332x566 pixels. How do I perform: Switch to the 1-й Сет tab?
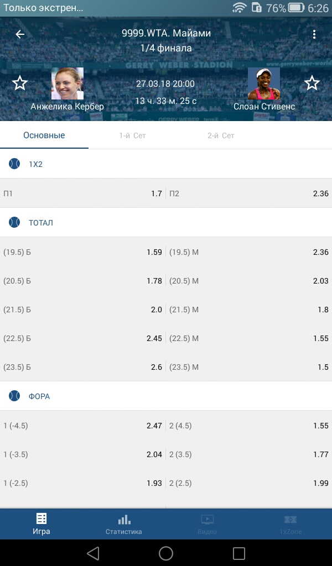click(x=132, y=135)
